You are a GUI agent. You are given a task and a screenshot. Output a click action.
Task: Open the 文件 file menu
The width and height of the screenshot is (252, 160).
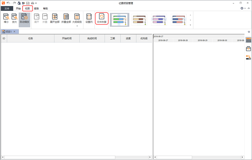7,8
